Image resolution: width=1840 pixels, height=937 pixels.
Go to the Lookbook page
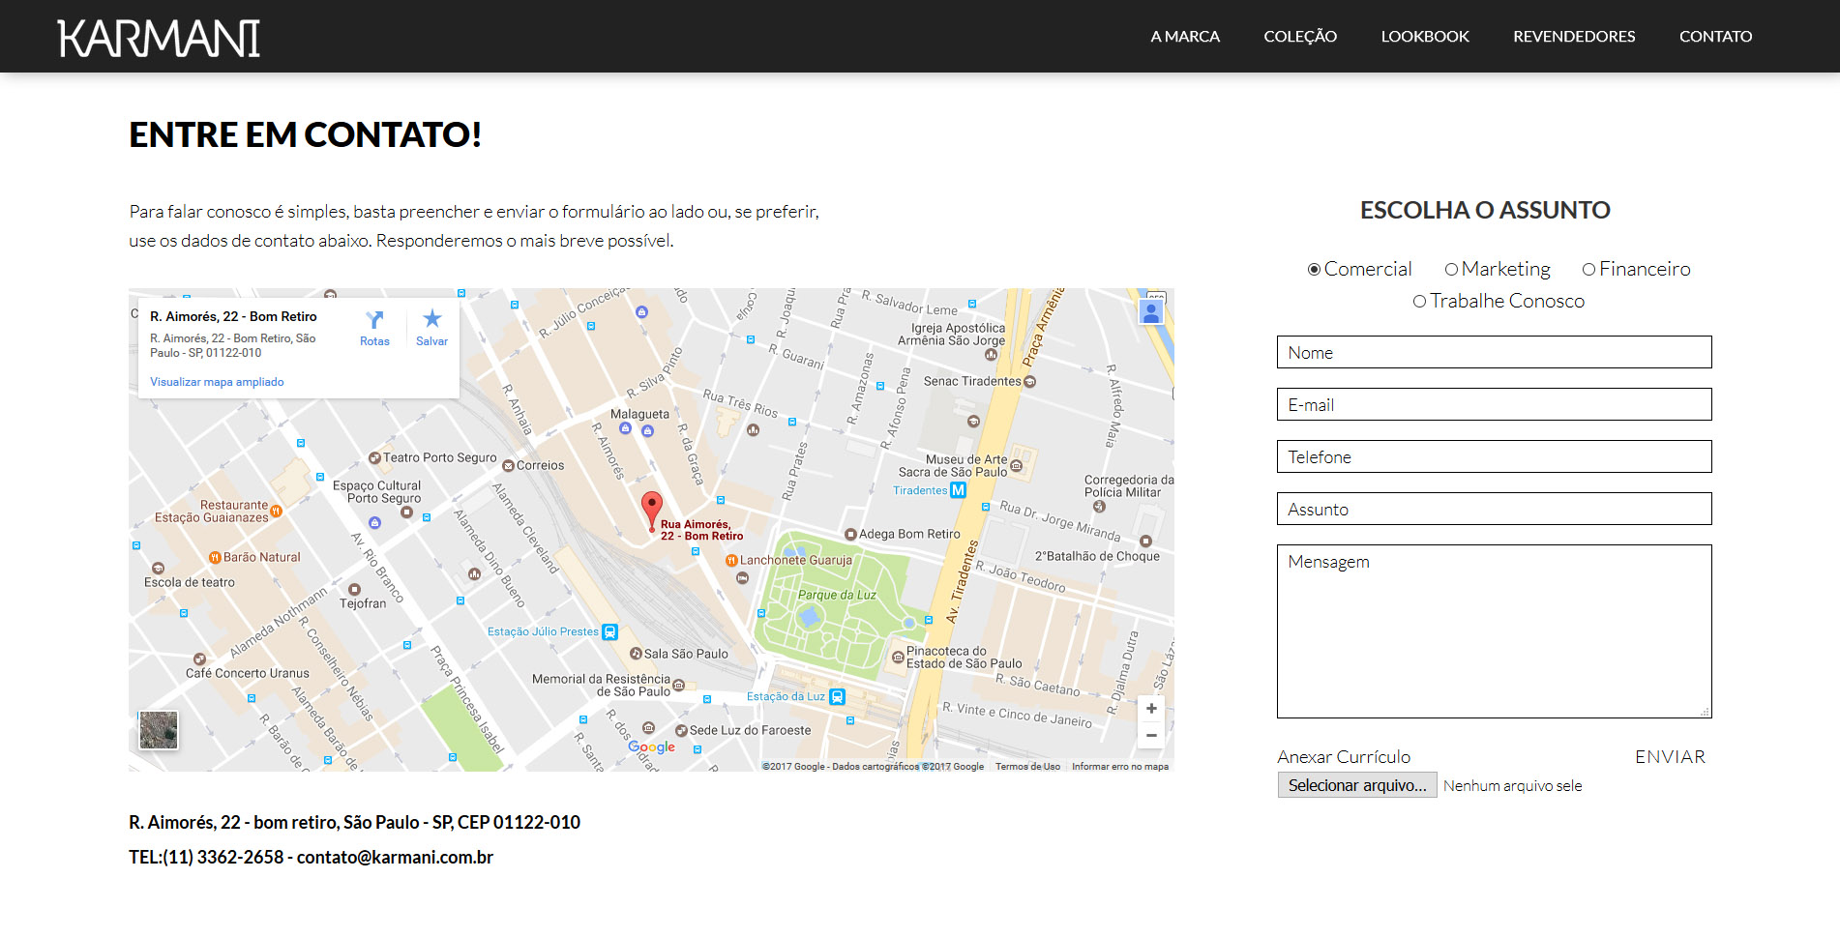[x=1424, y=37]
